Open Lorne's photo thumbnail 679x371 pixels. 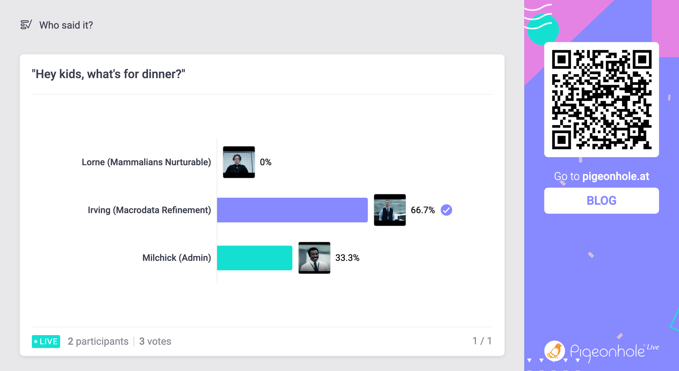(239, 162)
